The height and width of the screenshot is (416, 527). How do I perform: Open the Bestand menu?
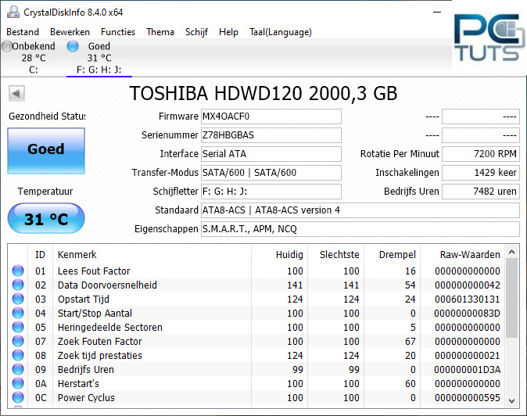click(x=23, y=32)
